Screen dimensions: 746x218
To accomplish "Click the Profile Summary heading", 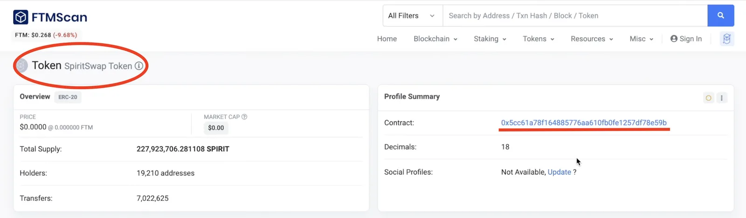I will point(412,97).
